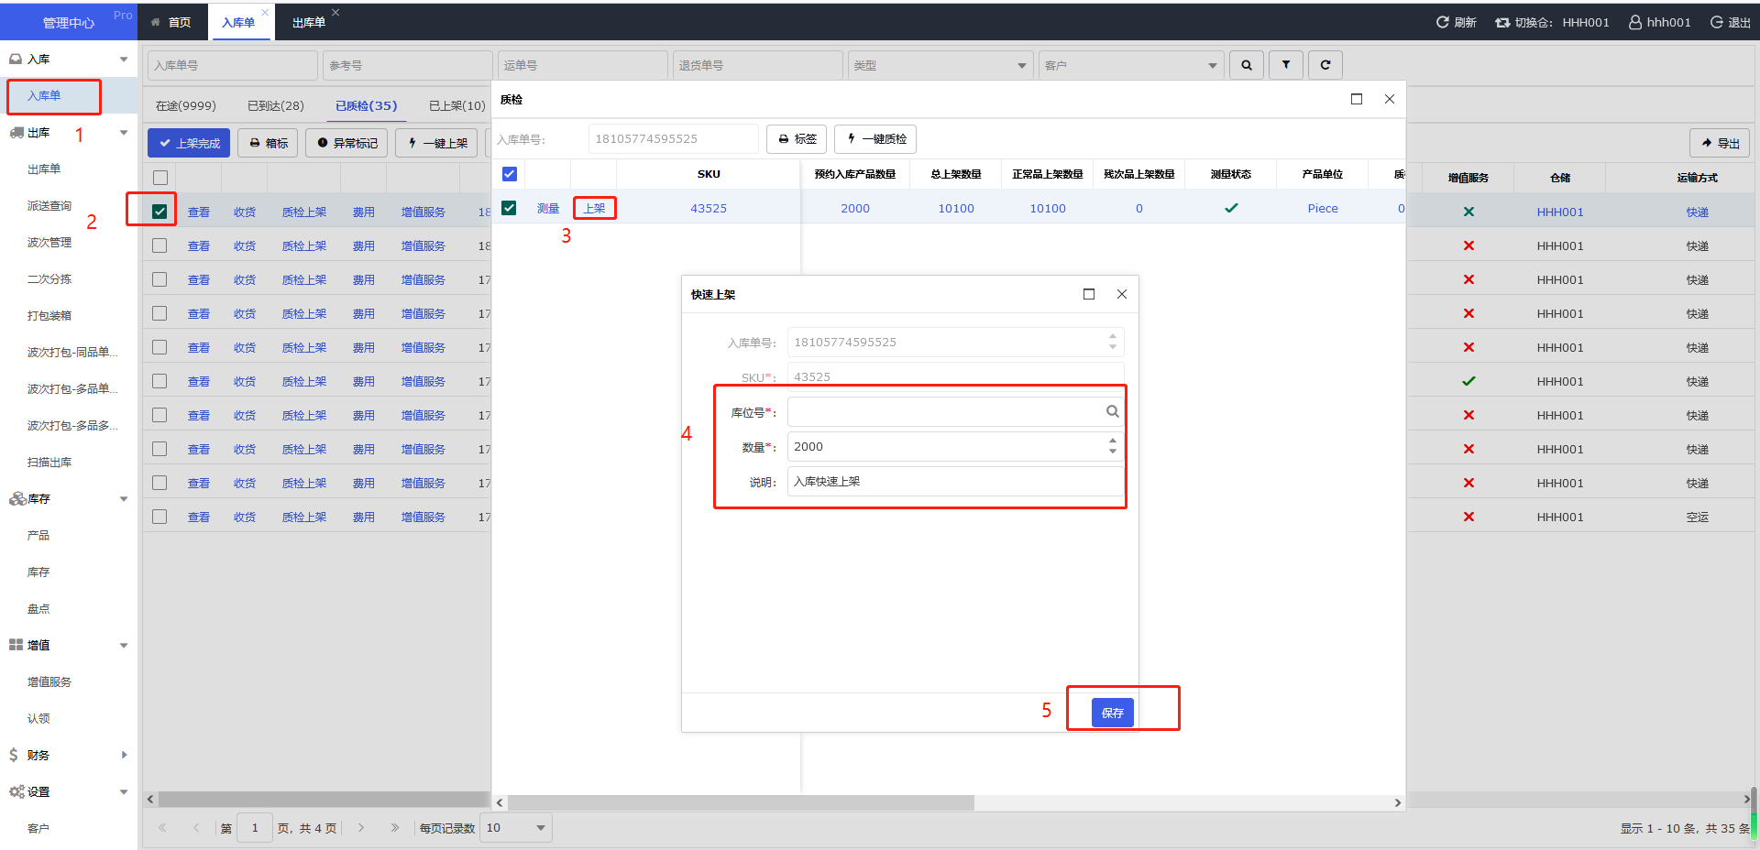This screenshot has width=1760, height=850.
Task: Click the 说明 input field
Action: click(x=955, y=482)
